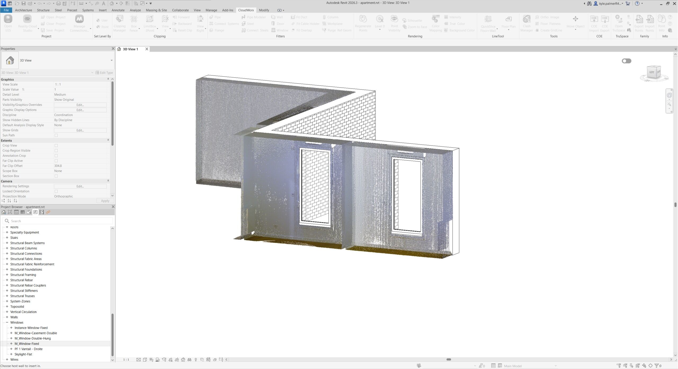The width and height of the screenshot is (678, 369).
Task: Click the ViewCube LEFT face
Action: click(652, 72)
